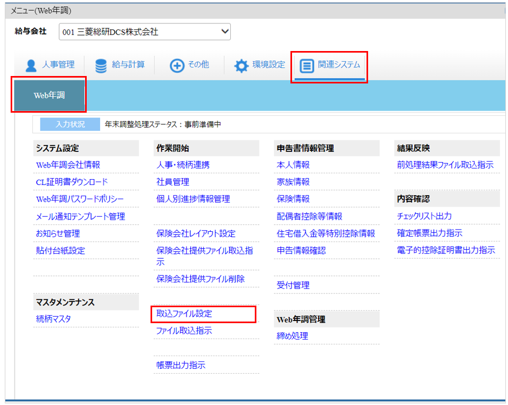Open 帳票出力指示 link
Screen dimensions: 508x405
[x=181, y=365]
